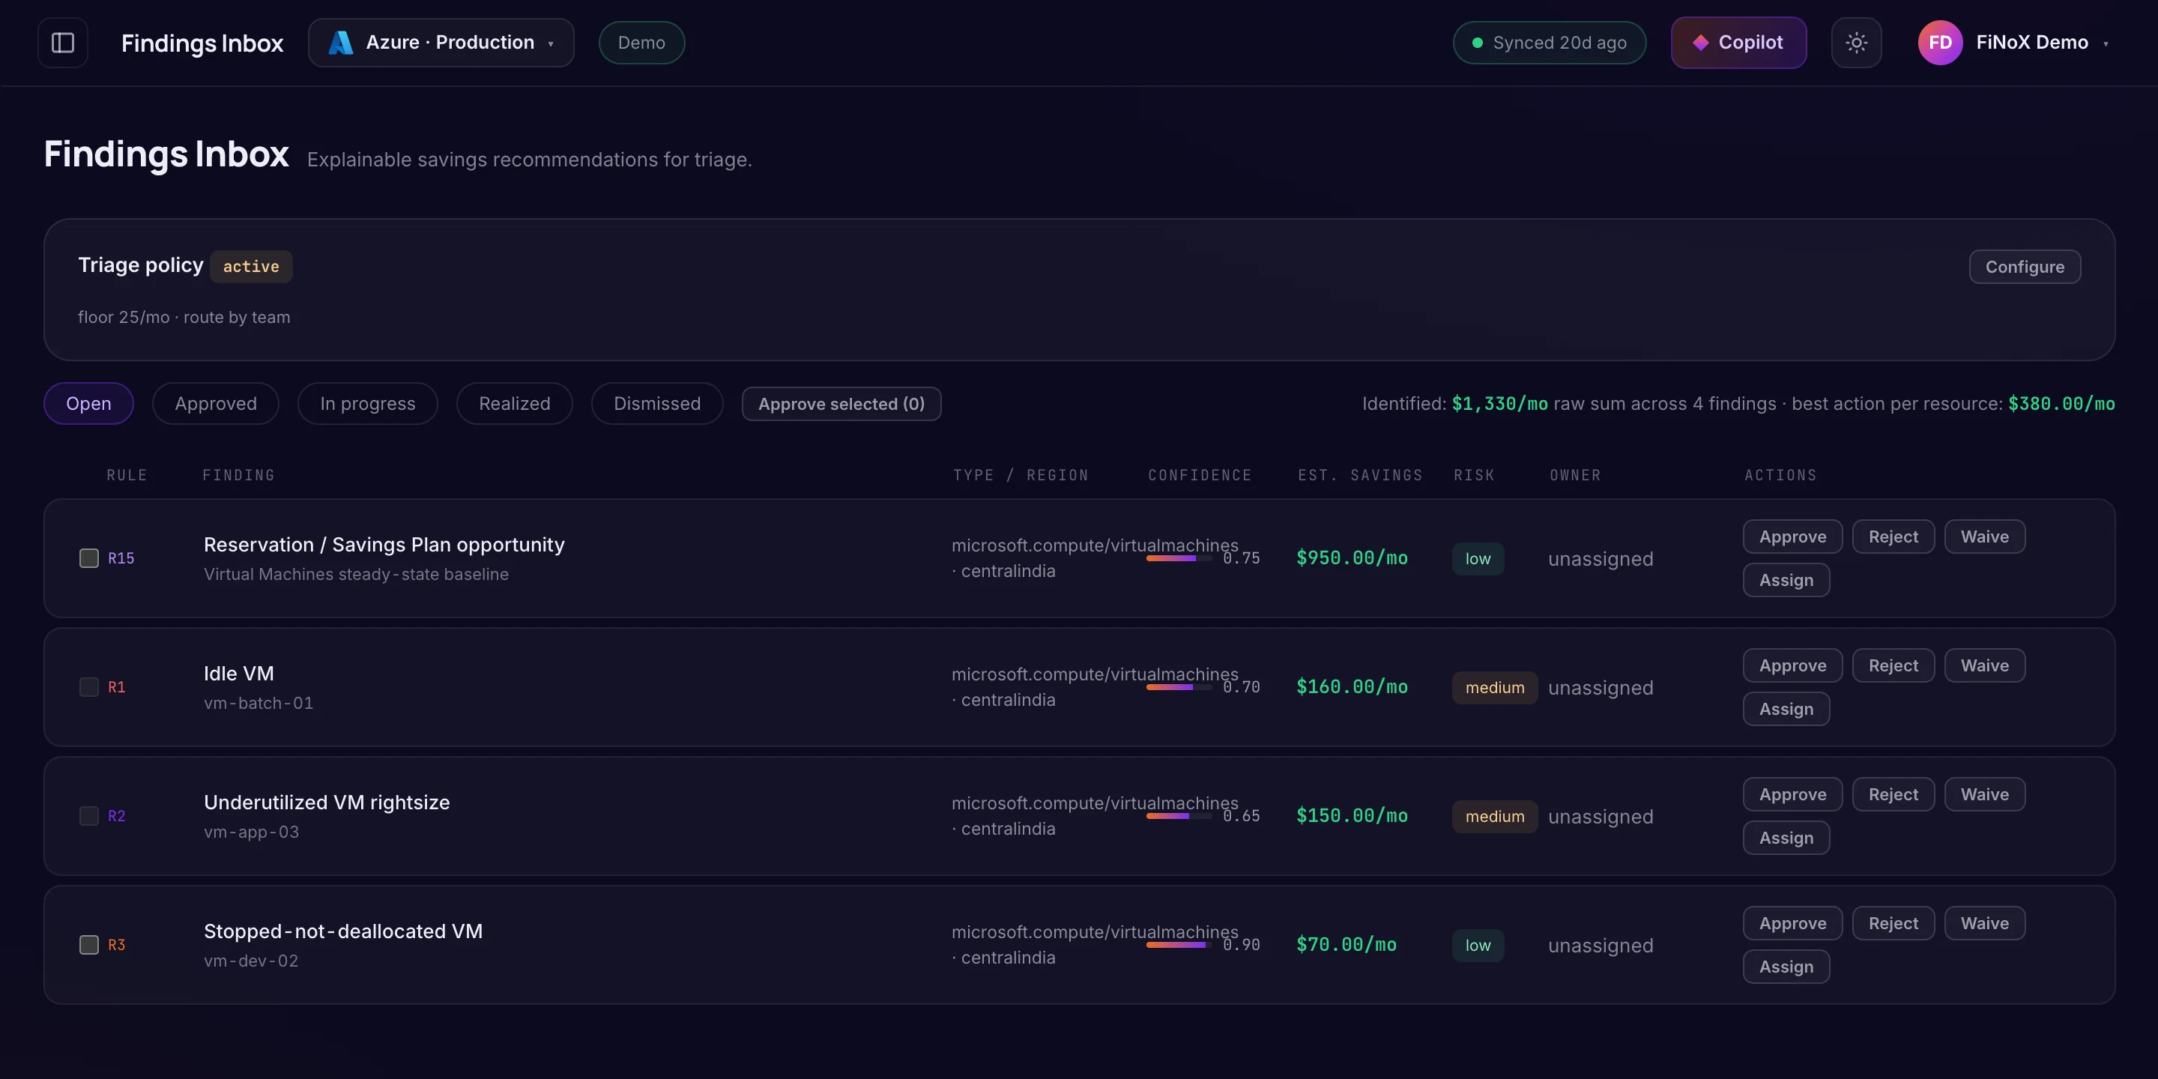
Task: Click the 0.70 confidence bar for Idle VM
Action: tap(1179, 687)
